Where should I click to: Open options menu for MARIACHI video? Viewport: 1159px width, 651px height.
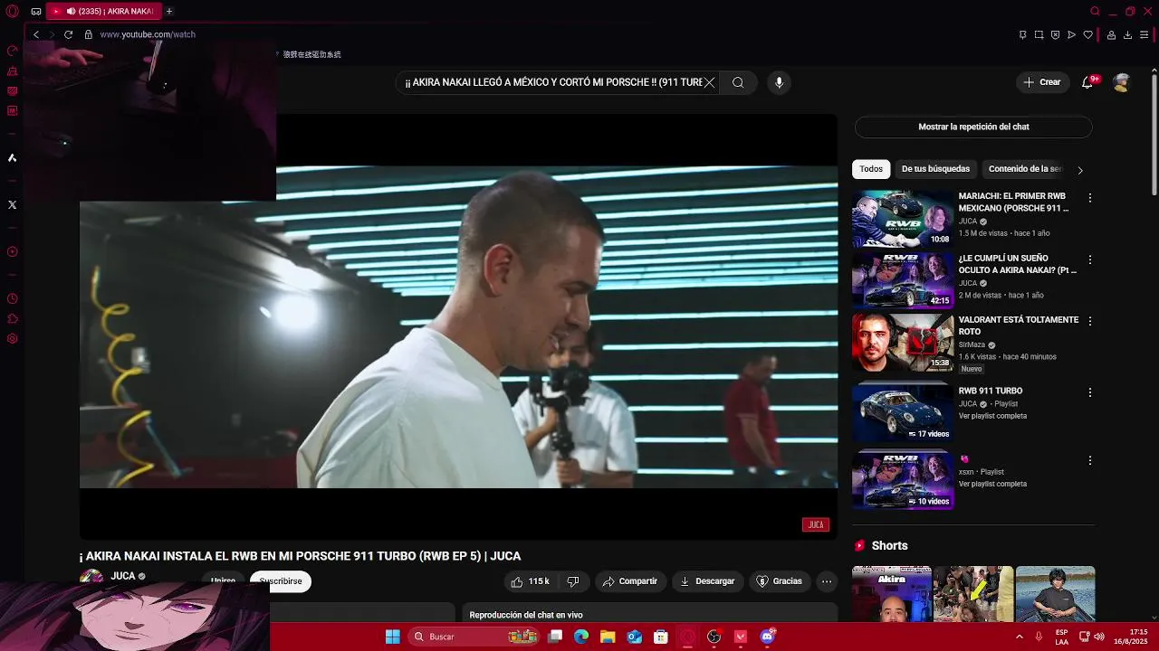pyautogui.click(x=1089, y=198)
